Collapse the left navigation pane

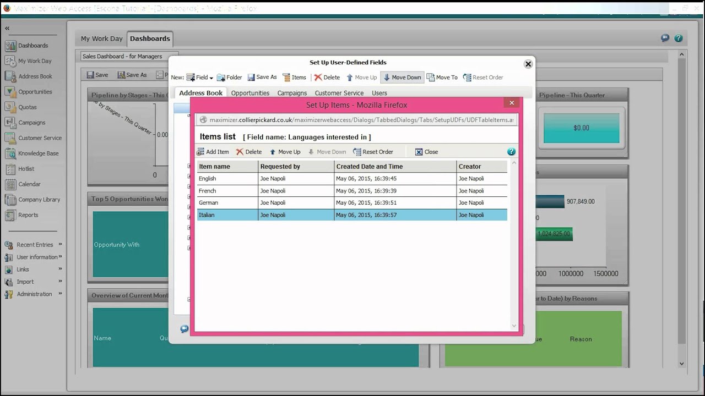coord(7,29)
